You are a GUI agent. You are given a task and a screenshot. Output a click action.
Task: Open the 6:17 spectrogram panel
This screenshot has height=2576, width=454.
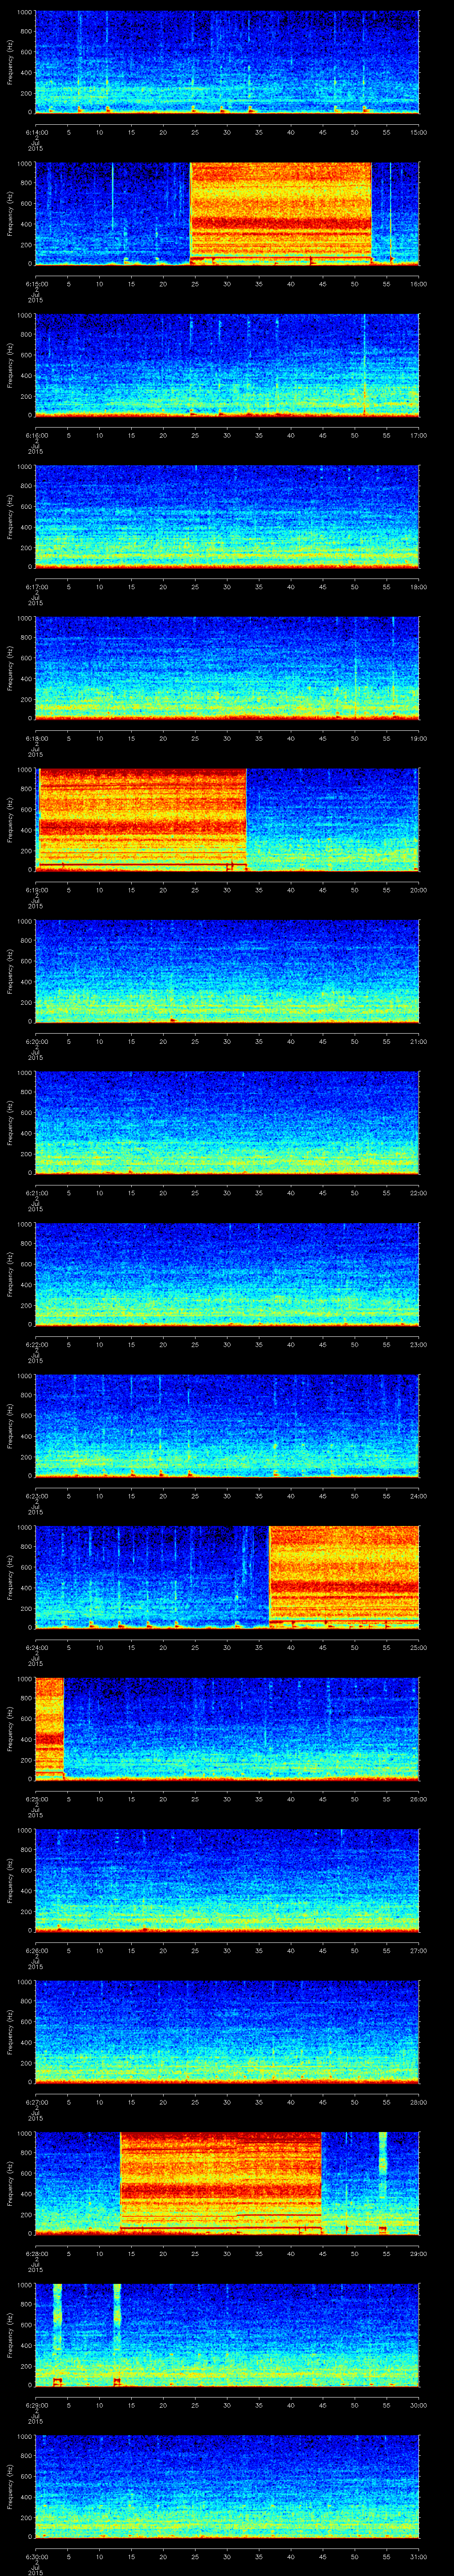point(227,516)
